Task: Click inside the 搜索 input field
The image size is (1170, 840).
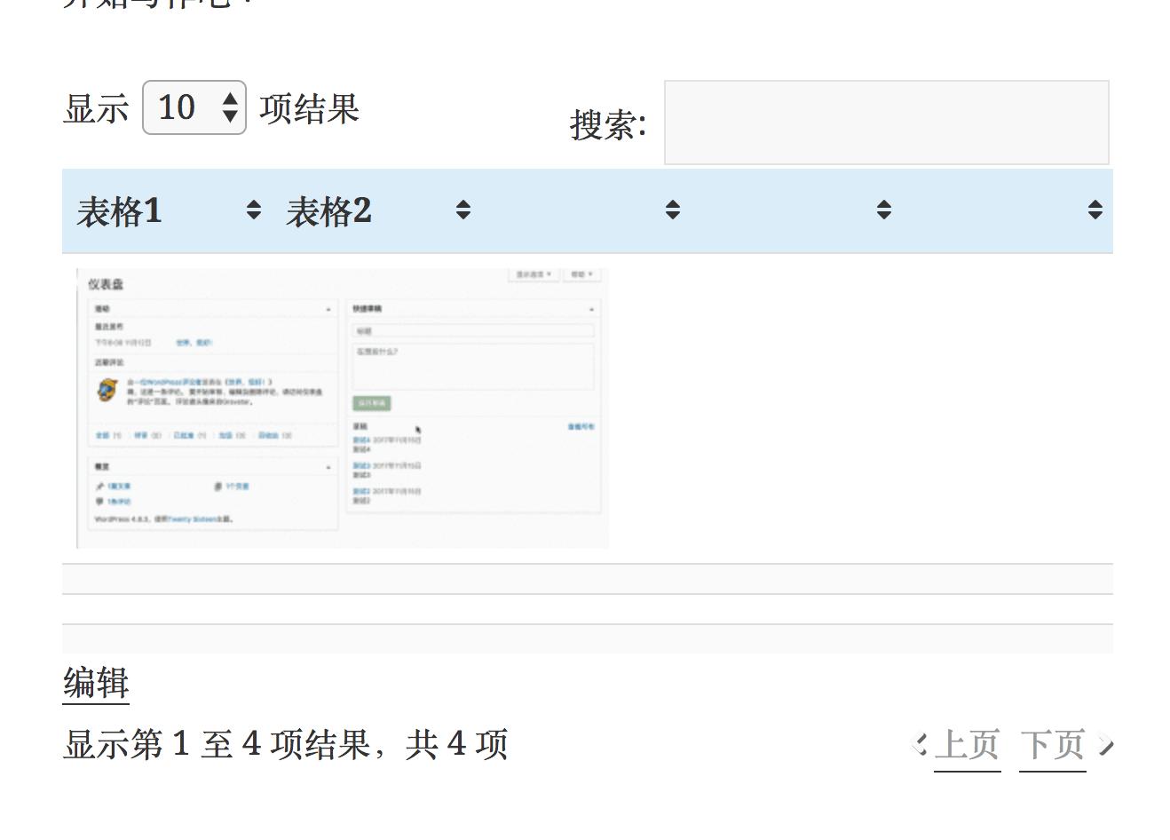Action: click(x=886, y=123)
